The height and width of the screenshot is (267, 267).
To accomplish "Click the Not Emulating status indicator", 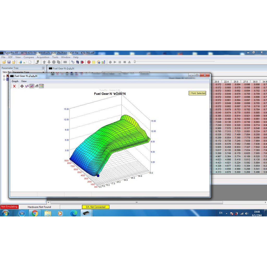I will click(x=9, y=207).
